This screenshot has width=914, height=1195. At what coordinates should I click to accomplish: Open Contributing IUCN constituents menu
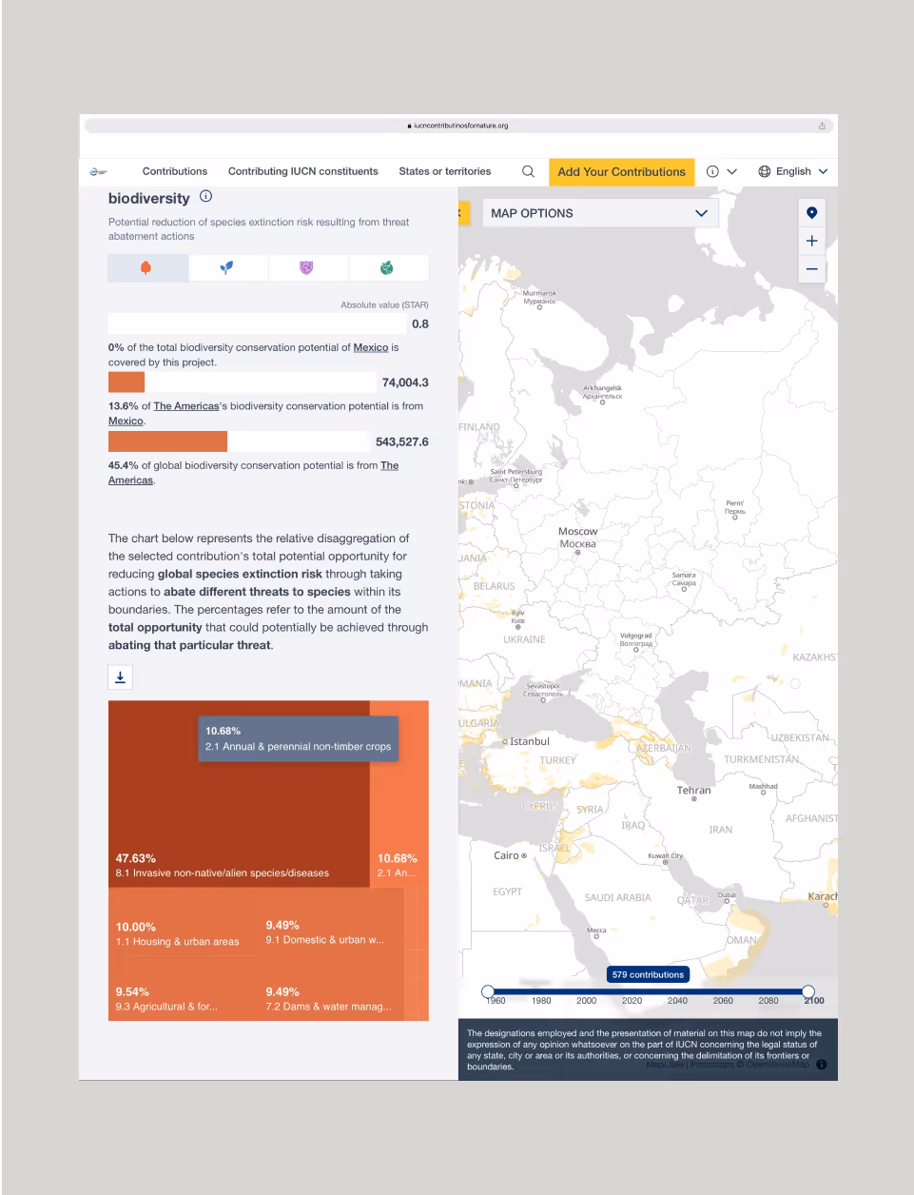303,171
